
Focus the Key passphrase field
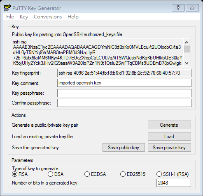coord(124,93)
